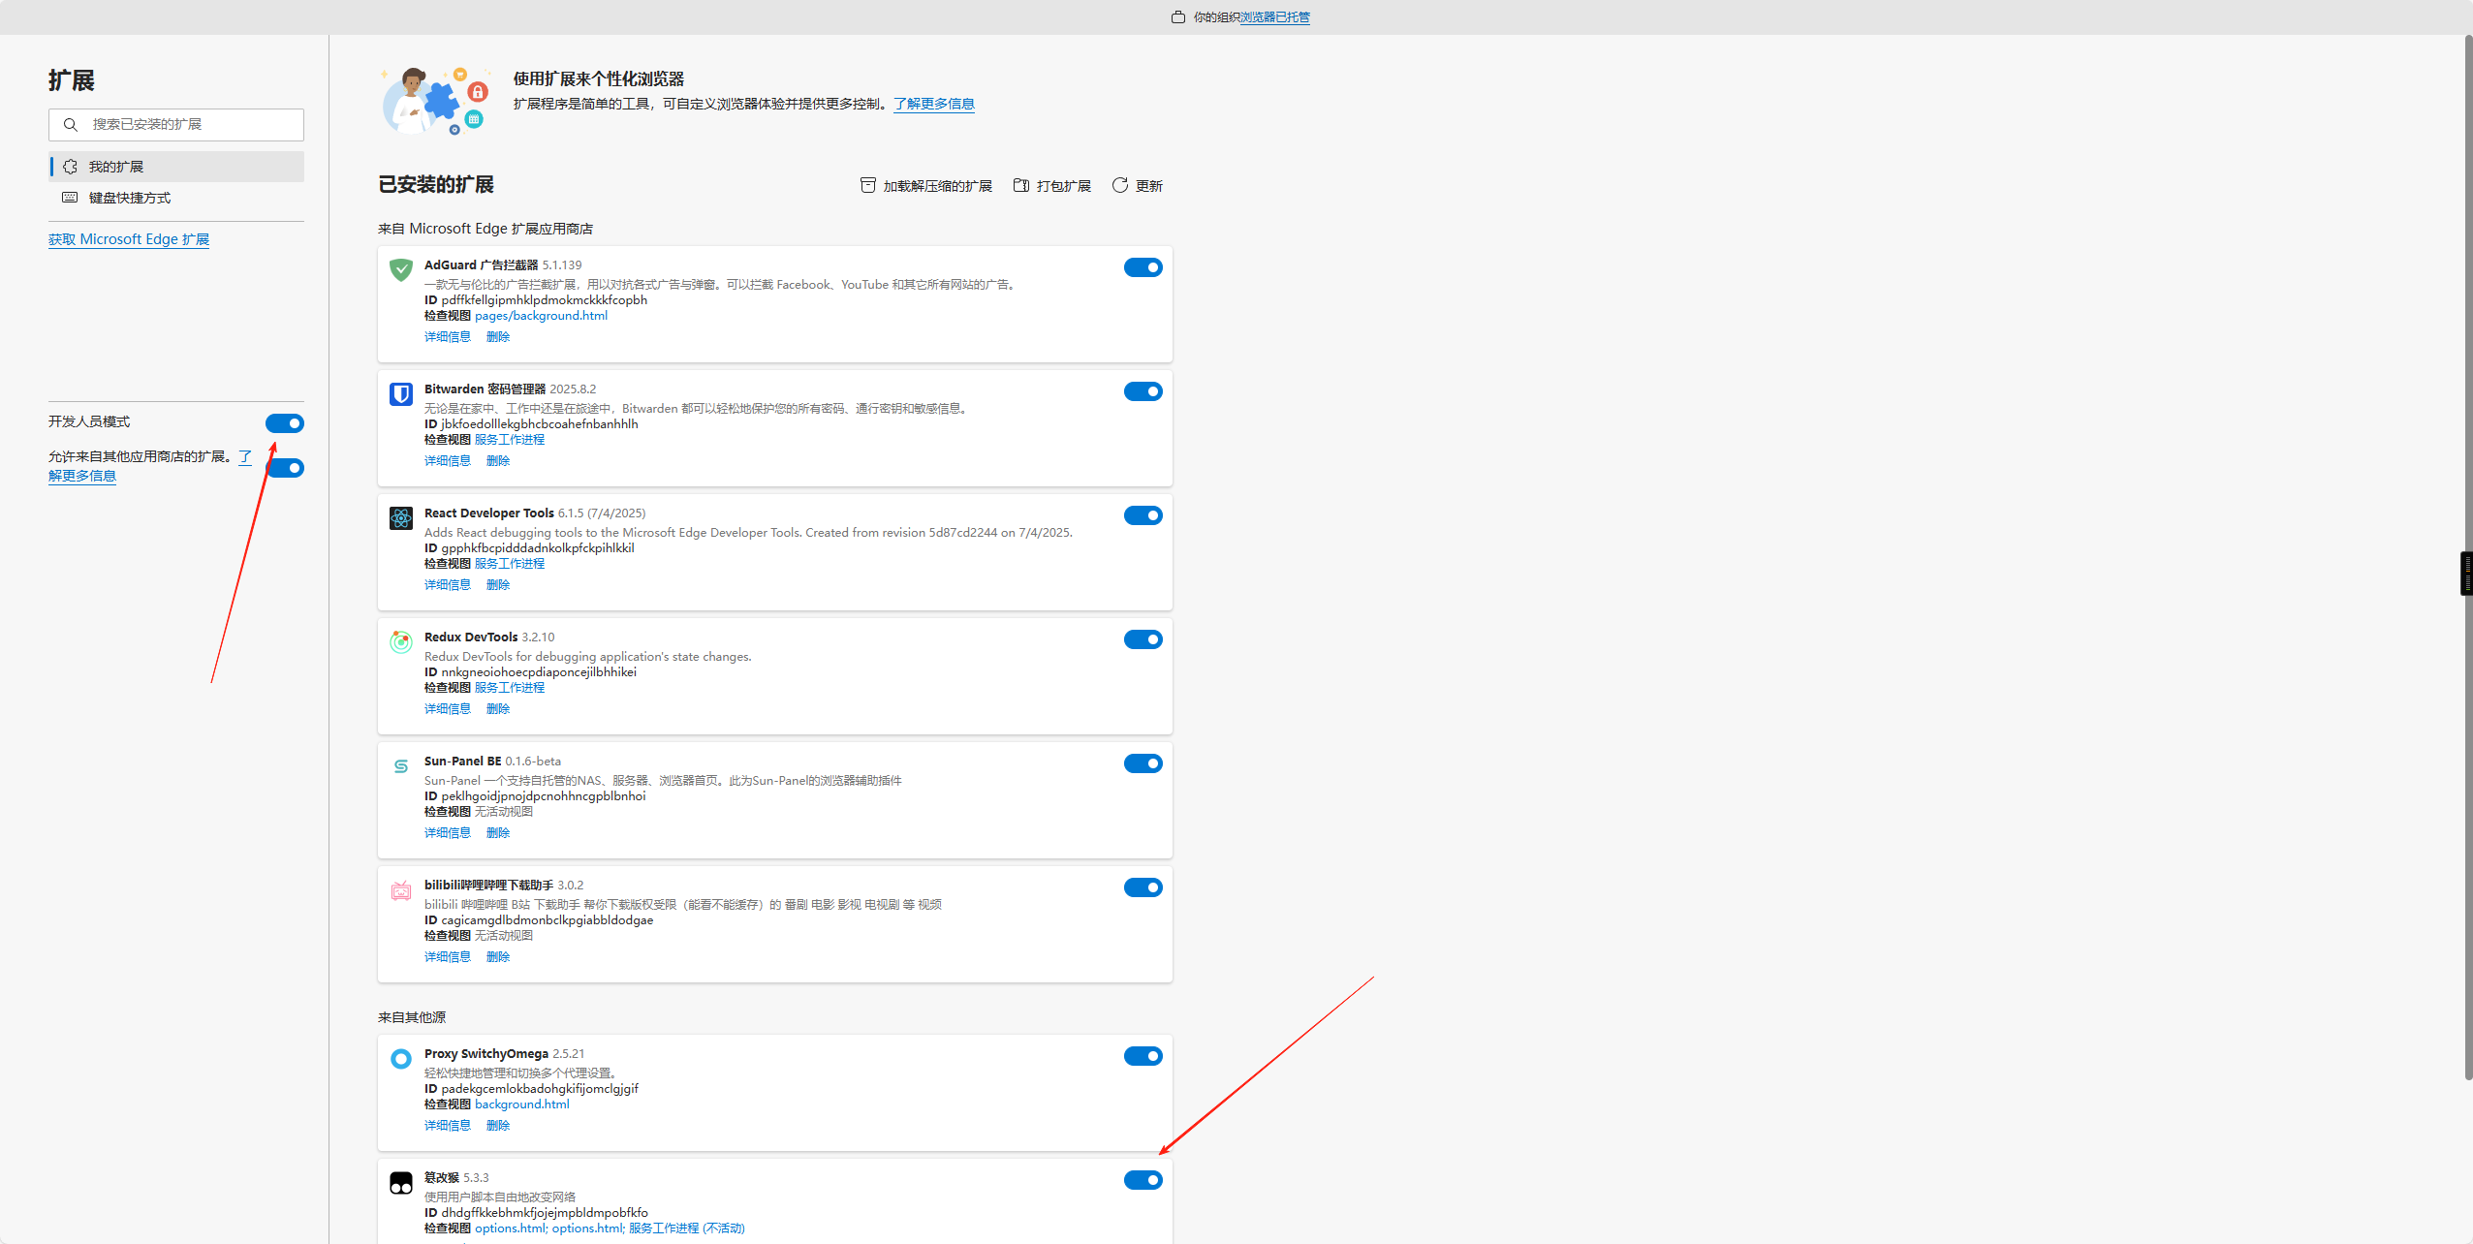Click Redux DevTools version 3.2.10 text
Screen dimensions: 2473x1244
(538, 638)
